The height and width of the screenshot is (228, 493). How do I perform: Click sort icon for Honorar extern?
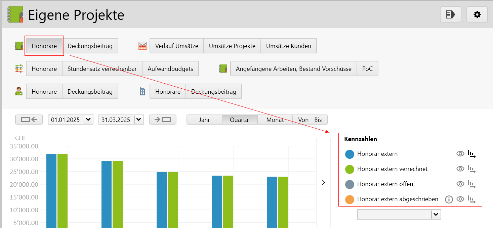point(472,154)
